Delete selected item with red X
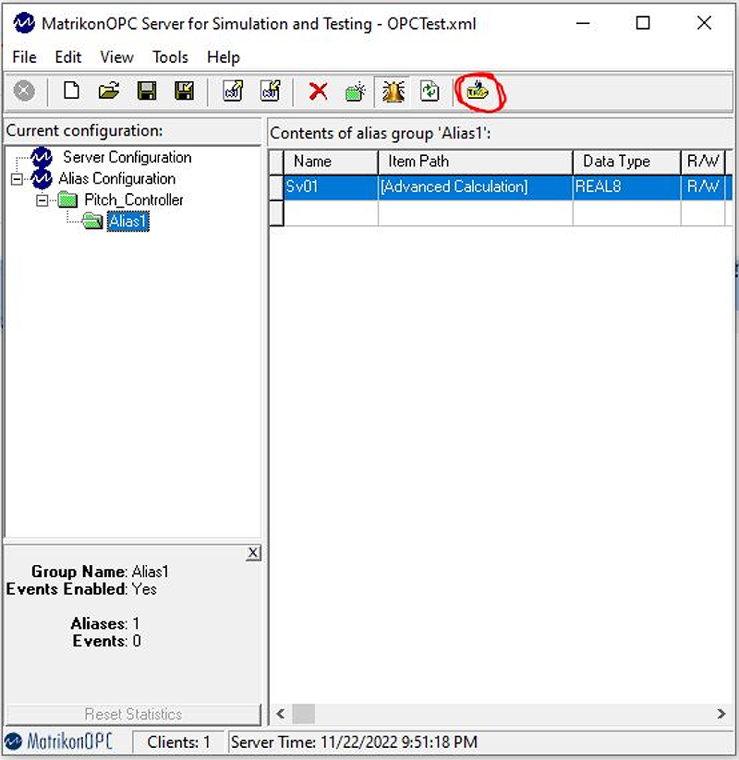Viewport: 739px width, 760px height. pyautogui.click(x=318, y=90)
